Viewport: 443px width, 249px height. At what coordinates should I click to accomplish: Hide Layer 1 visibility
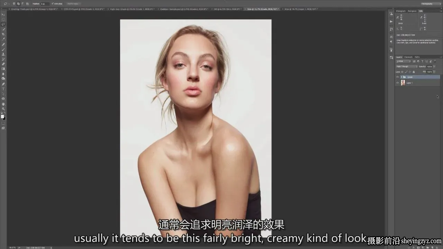pos(397,83)
